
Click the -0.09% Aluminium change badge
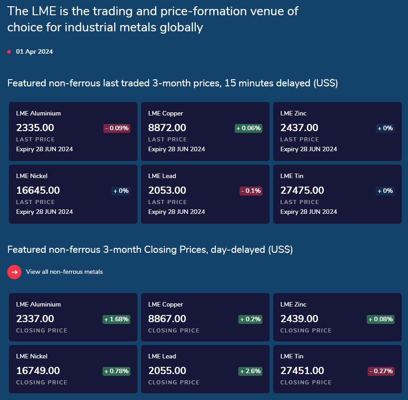tap(117, 128)
